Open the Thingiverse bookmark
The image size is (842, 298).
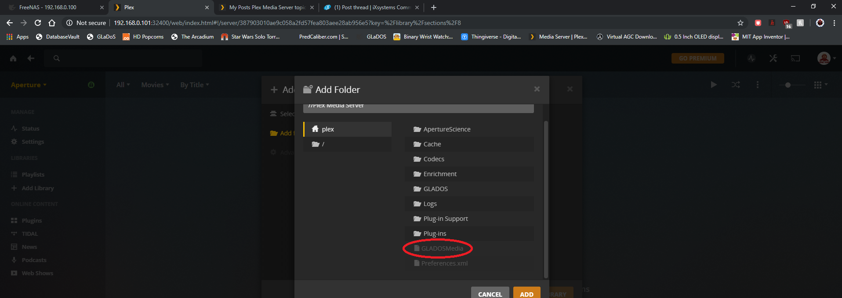point(491,37)
